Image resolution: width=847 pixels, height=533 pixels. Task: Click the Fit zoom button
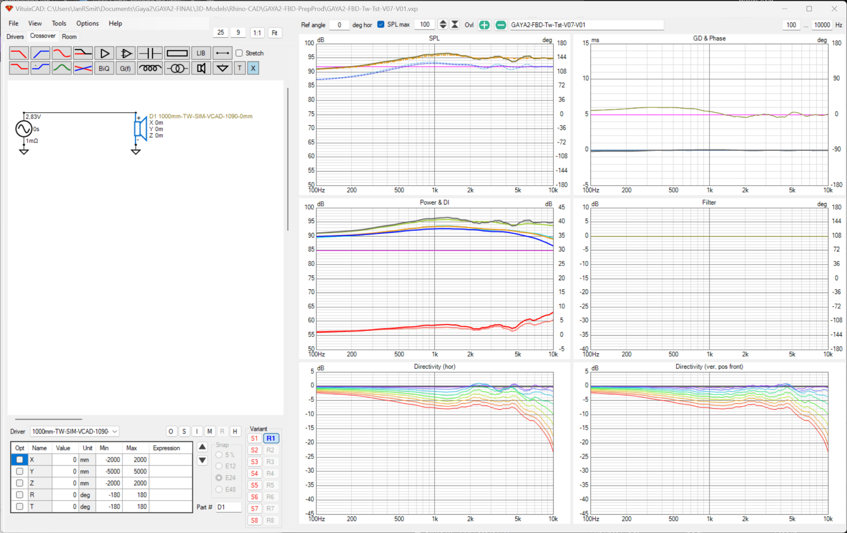(x=275, y=33)
